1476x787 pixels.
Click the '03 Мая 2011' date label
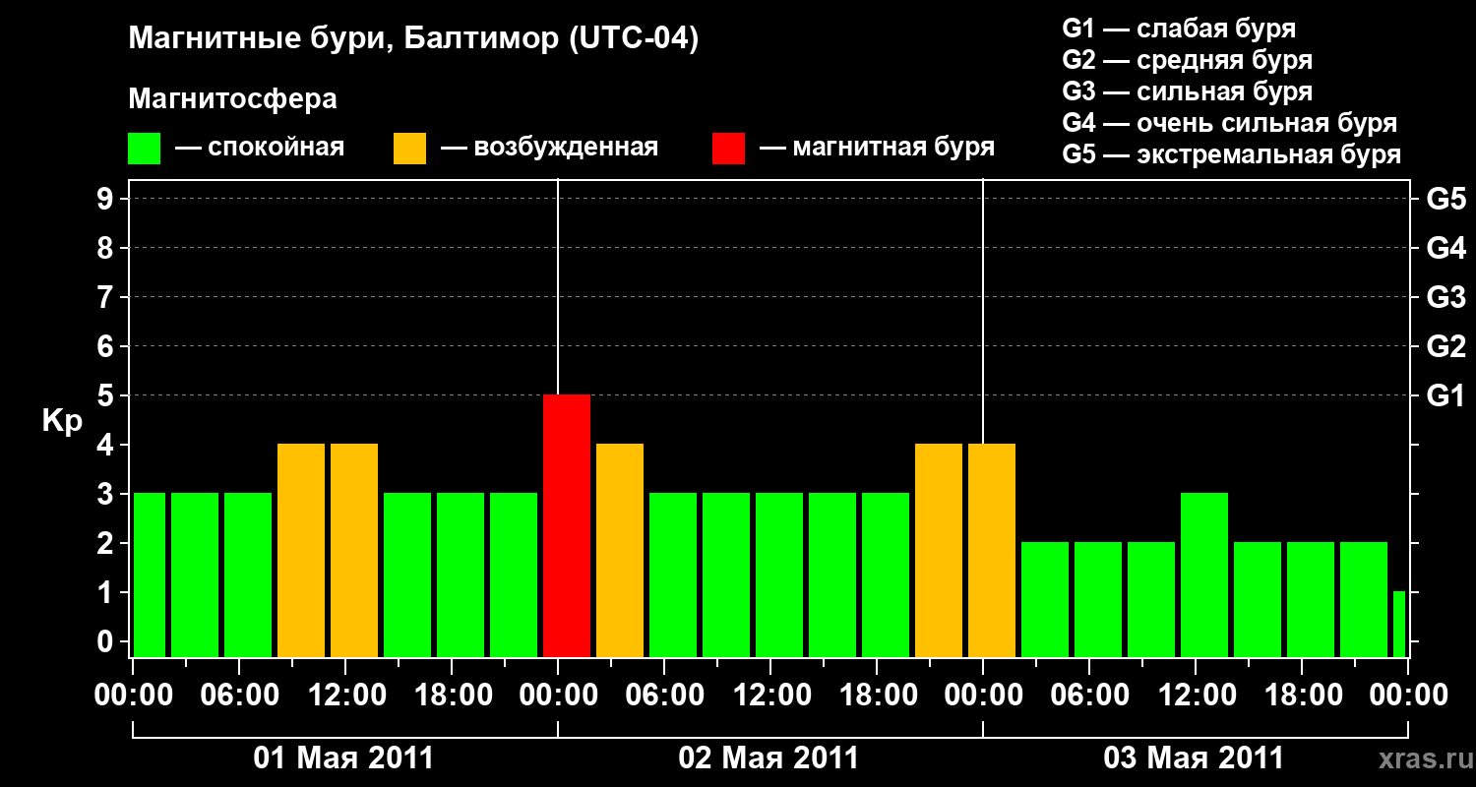point(1194,757)
